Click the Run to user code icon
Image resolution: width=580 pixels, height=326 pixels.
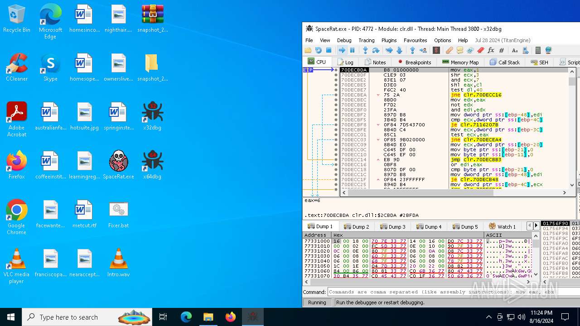(423, 50)
